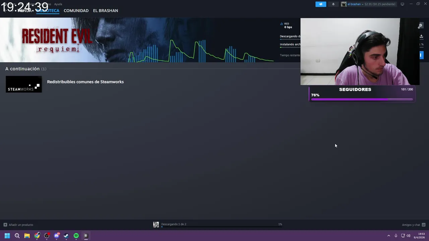Click the last gray taskbar app icon

coord(86,236)
